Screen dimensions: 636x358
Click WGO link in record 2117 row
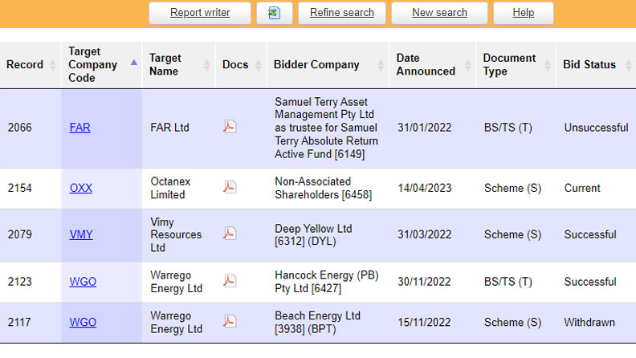pos(83,323)
